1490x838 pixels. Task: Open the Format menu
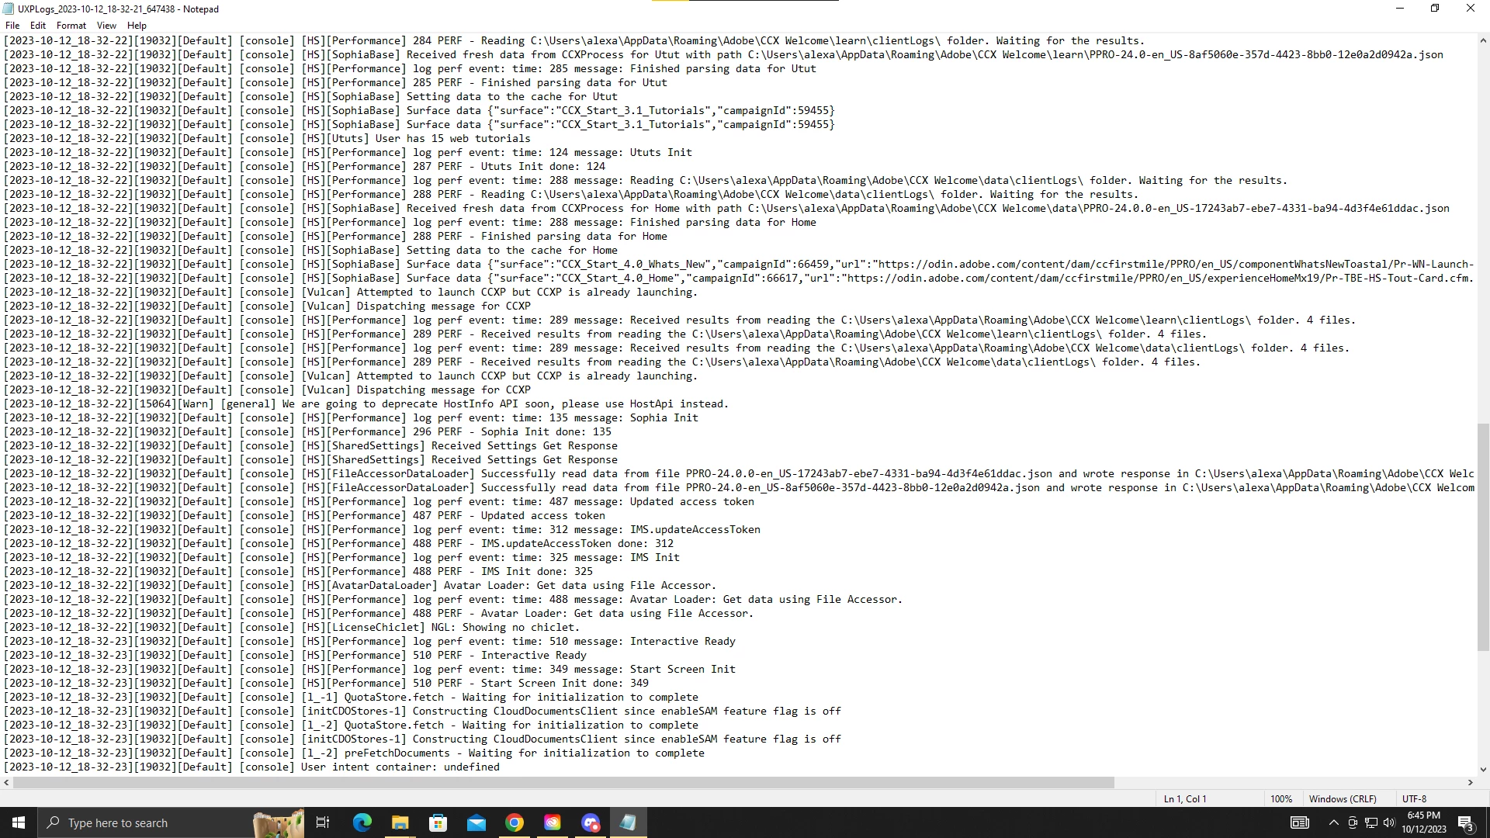71,26
